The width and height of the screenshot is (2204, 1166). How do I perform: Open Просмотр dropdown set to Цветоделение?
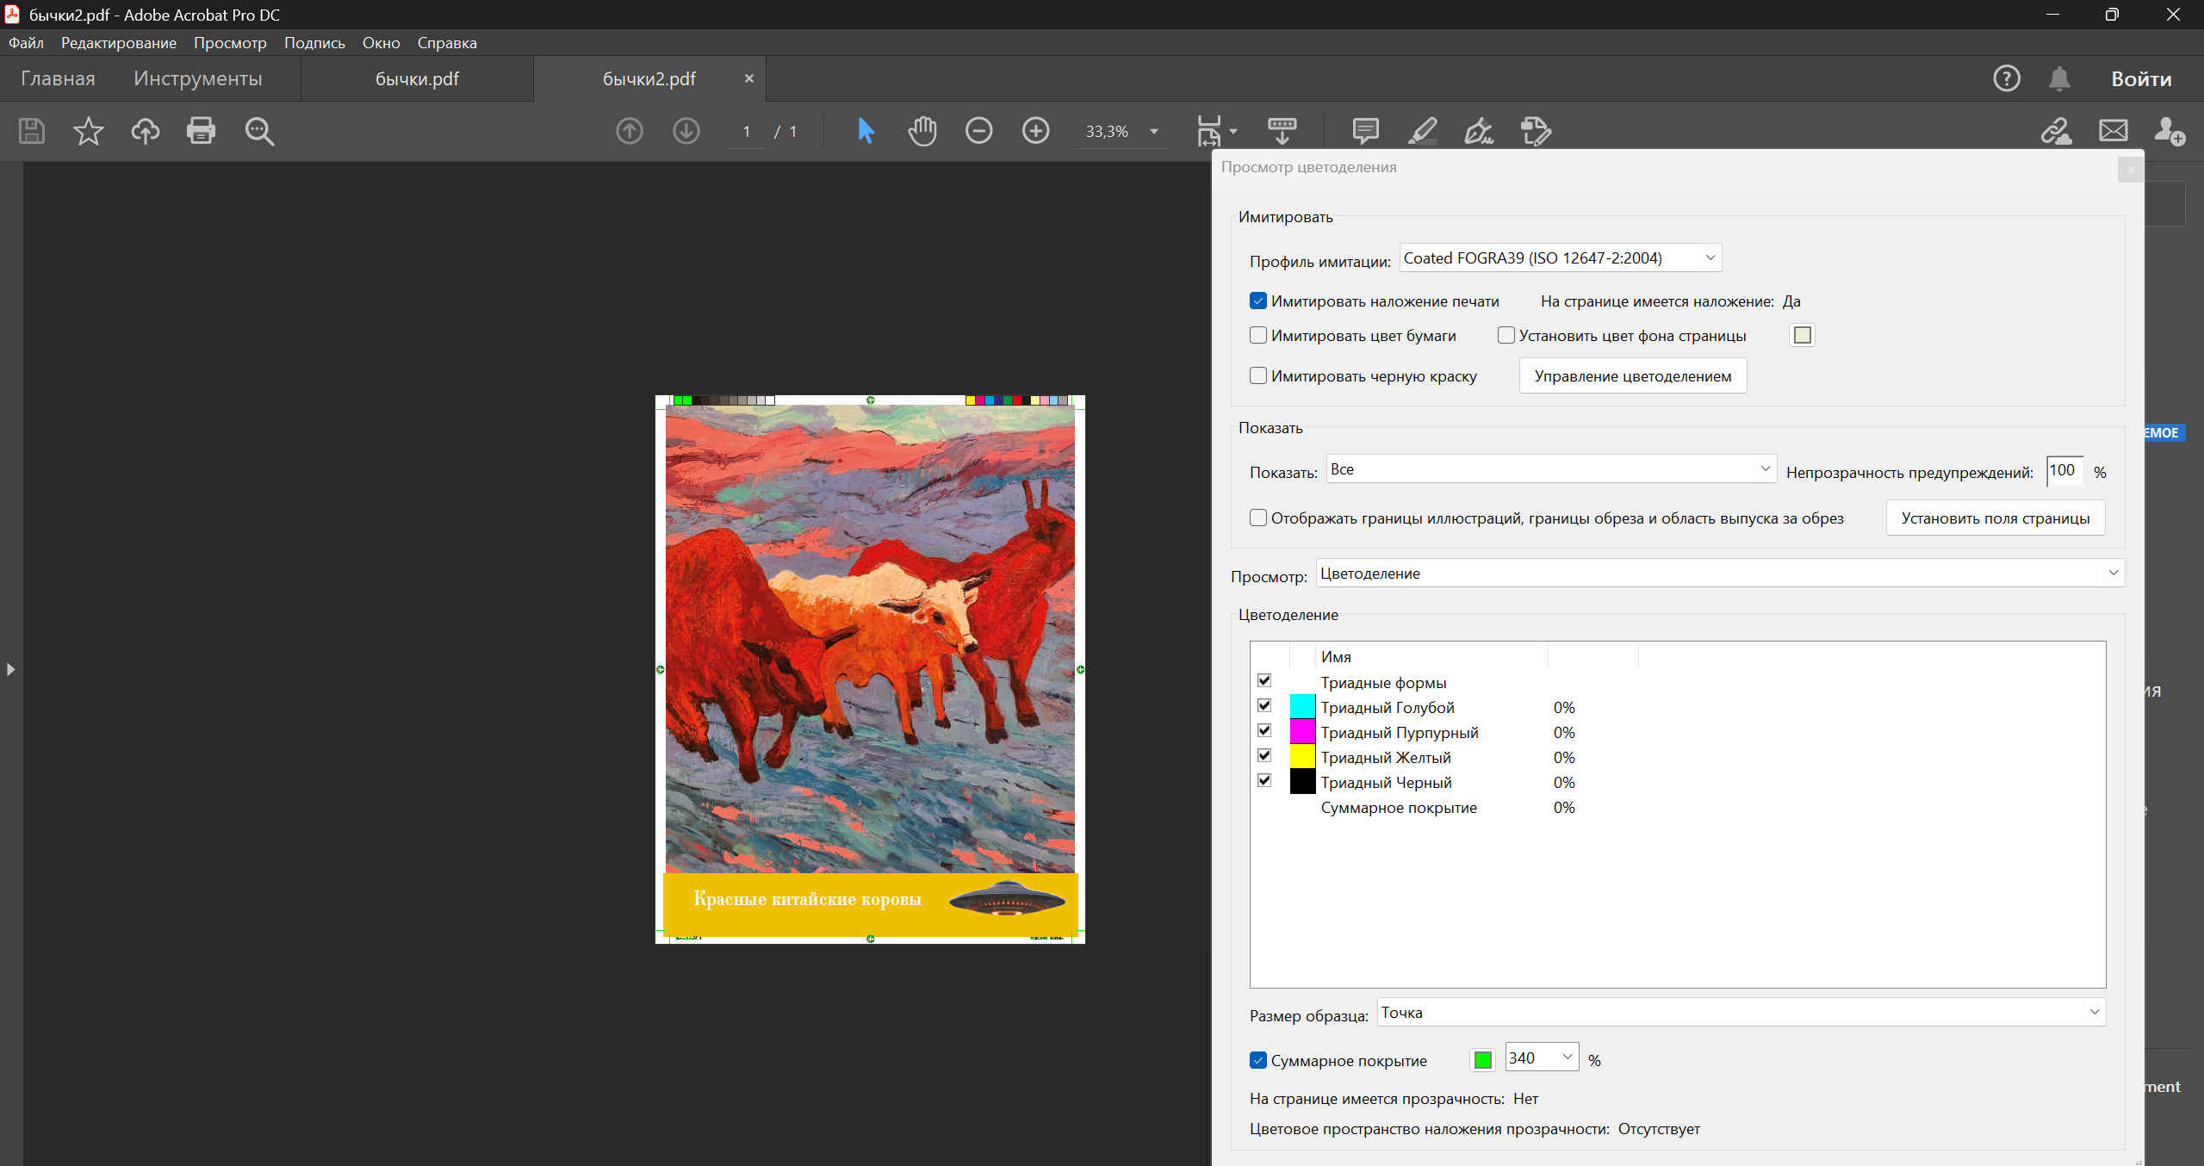(x=1720, y=574)
